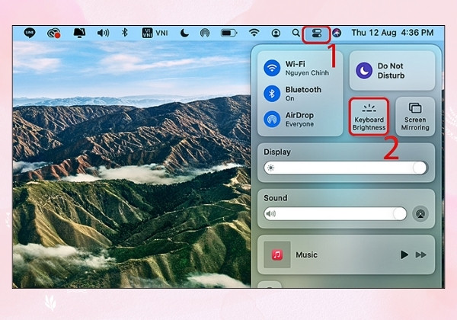Click the battery status icon
Viewport: 457px width, 320px height.
click(228, 33)
